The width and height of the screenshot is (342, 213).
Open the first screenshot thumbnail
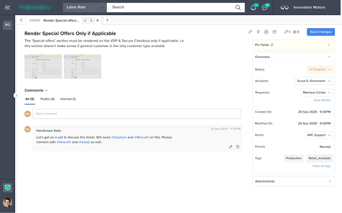pyautogui.click(x=43, y=66)
